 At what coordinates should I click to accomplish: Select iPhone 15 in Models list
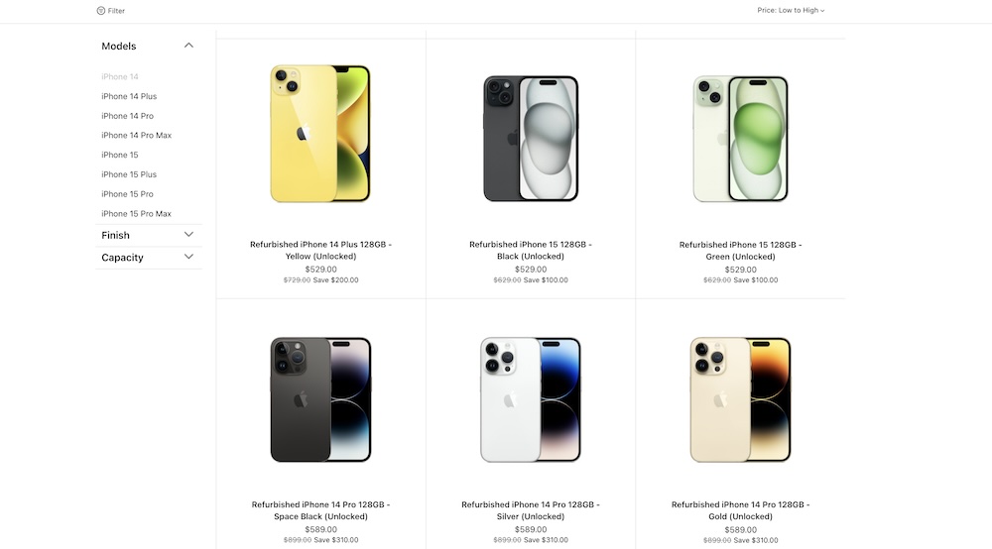(120, 155)
